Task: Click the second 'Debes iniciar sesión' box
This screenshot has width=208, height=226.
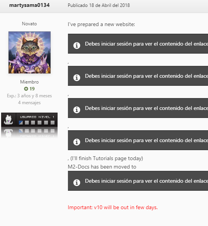Action: pyautogui.click(x=138, y=76)
